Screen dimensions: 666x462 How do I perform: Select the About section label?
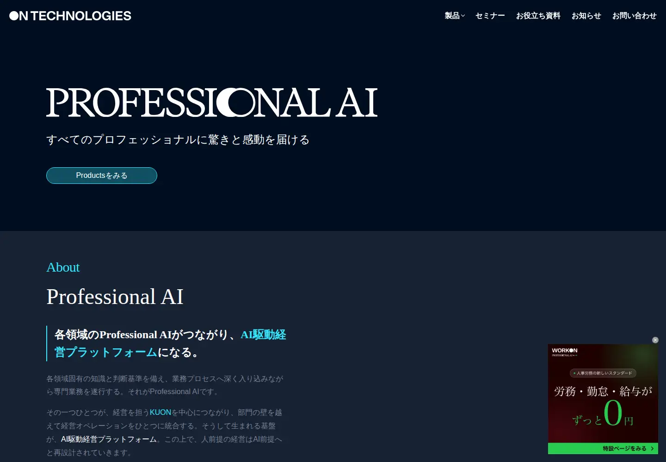click(63, 267)
